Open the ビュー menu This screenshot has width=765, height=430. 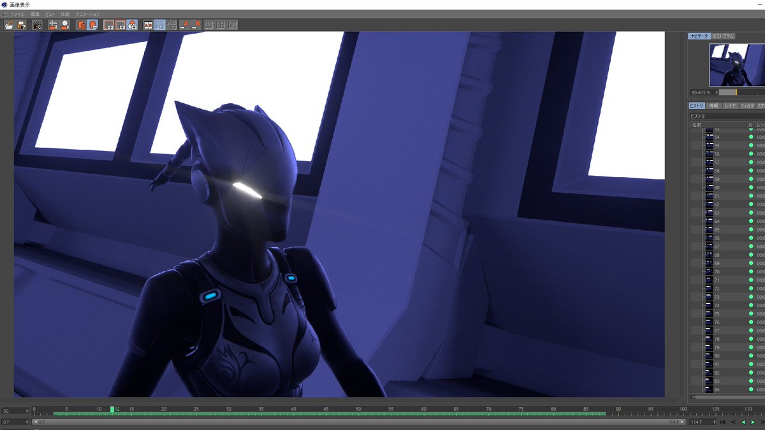pyautogui.click(x=50, y=14)
